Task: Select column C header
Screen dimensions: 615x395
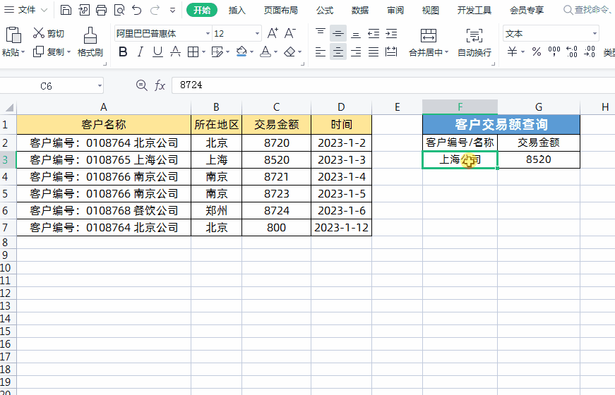Action: coord(277,107)
